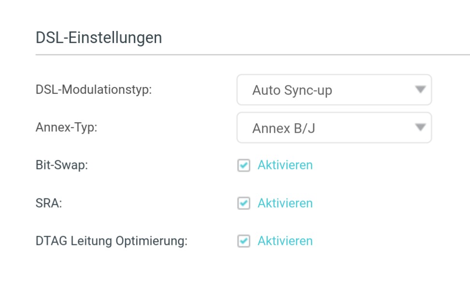Click the Aktivieren label next to SRA

[285, 203]
